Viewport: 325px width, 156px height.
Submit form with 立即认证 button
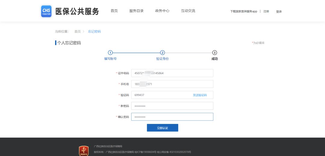click(x=162, y=128)
